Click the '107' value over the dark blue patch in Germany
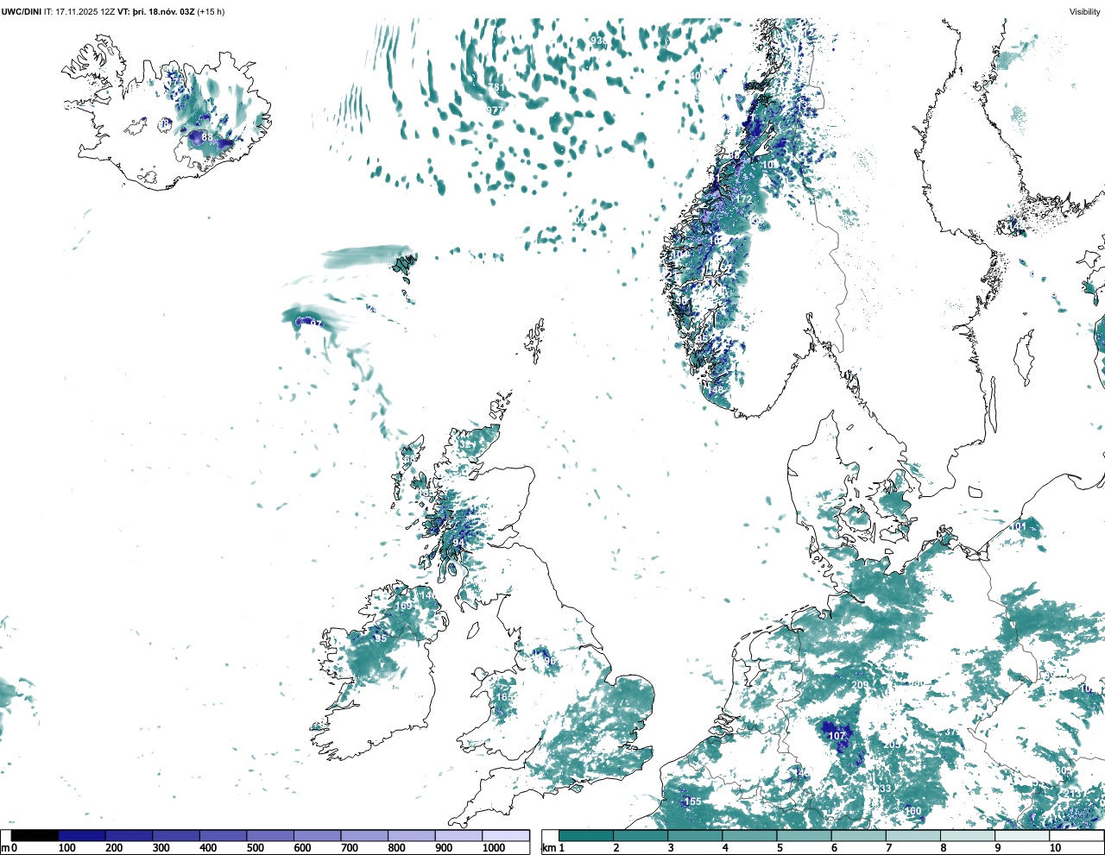 pyautogui.click(x=837, y=736)
